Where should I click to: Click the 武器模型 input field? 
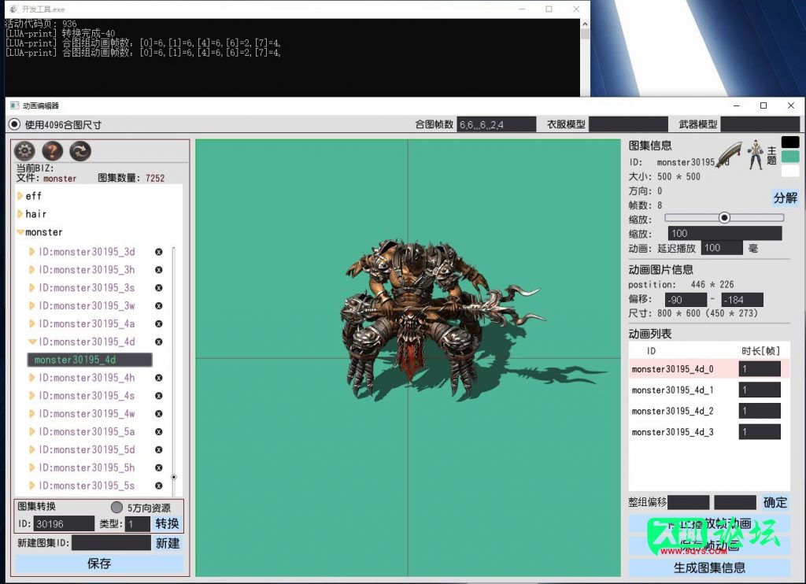[x=760, y=124]
